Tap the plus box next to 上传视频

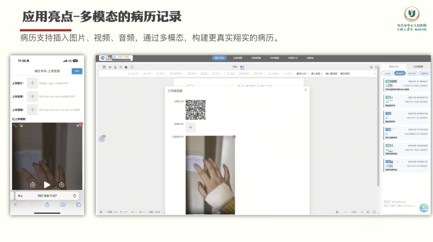[x=32, y=110]
